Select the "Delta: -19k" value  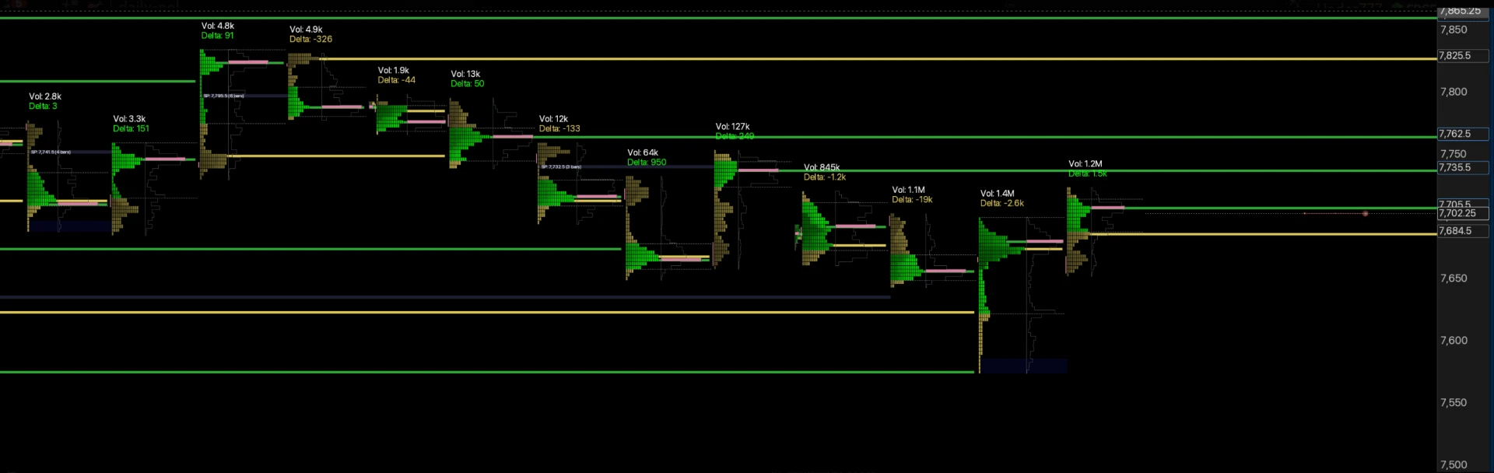point(912,200)
